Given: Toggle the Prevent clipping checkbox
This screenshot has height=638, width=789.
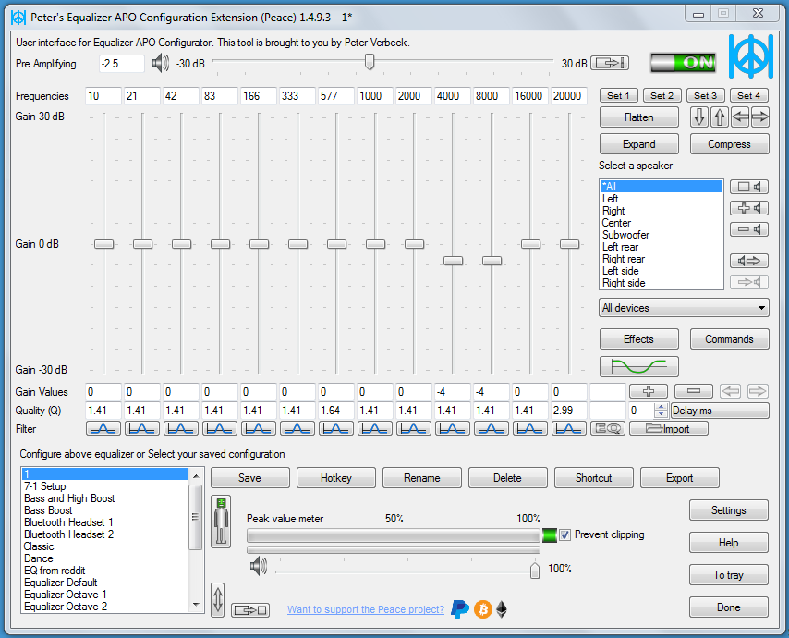Looking at the screenshot, I should 565,534.
